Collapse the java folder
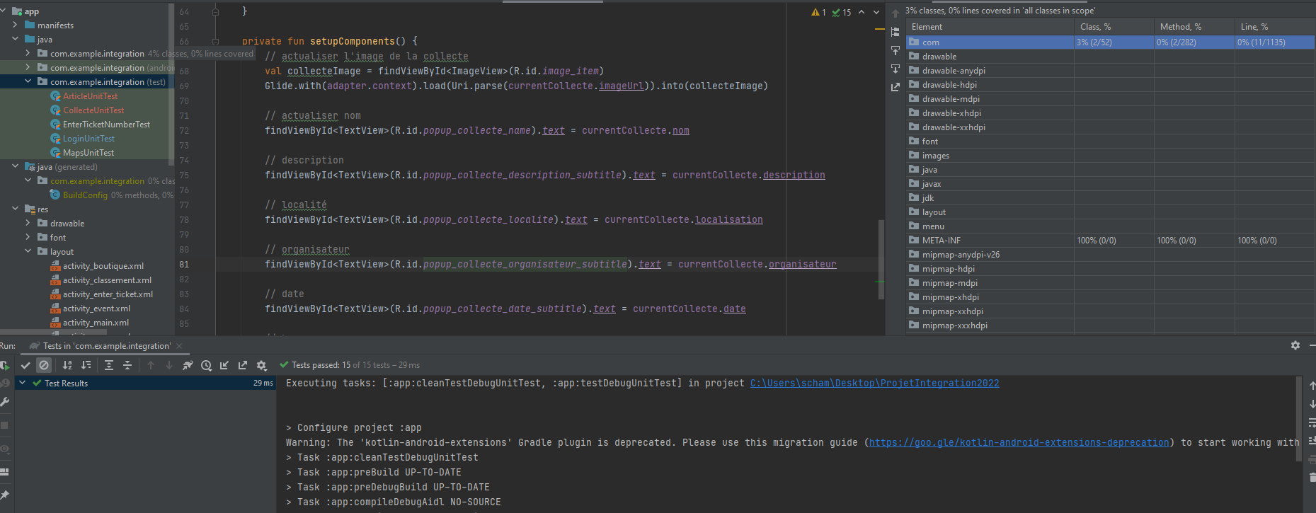 click(16, 39)
